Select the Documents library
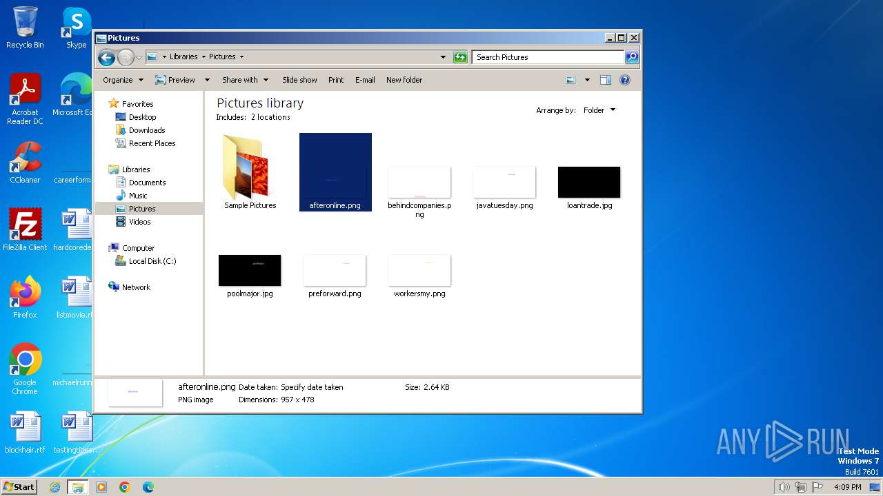Image resolution: width=883 pixels, height=496 pixels. pyautogui.click(x=147, y=183)
